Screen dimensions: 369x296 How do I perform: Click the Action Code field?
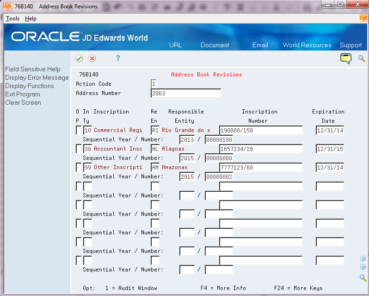154,84
